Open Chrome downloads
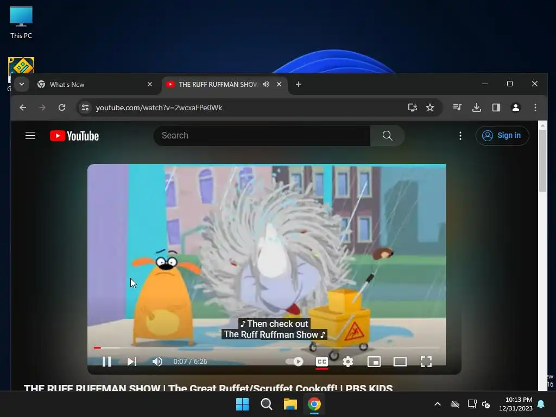 [477, 108]
